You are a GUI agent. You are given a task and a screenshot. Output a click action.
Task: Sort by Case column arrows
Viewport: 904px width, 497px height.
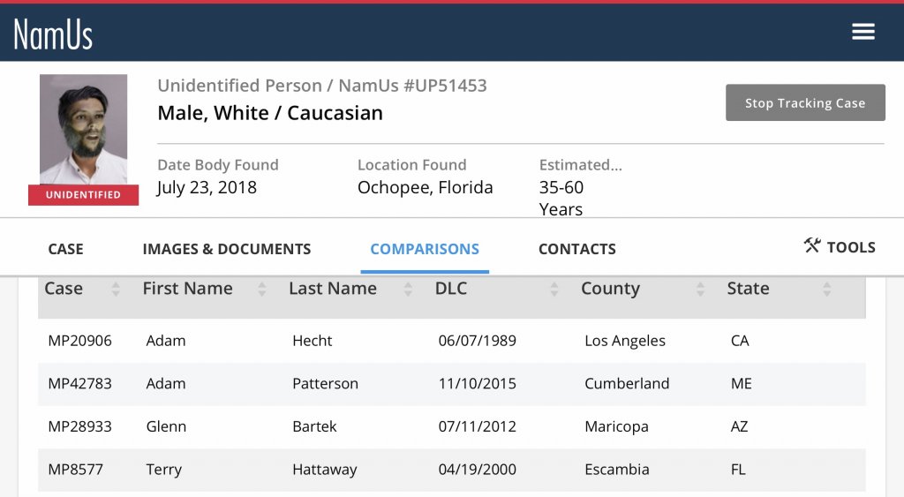click(x=116, y=289)
